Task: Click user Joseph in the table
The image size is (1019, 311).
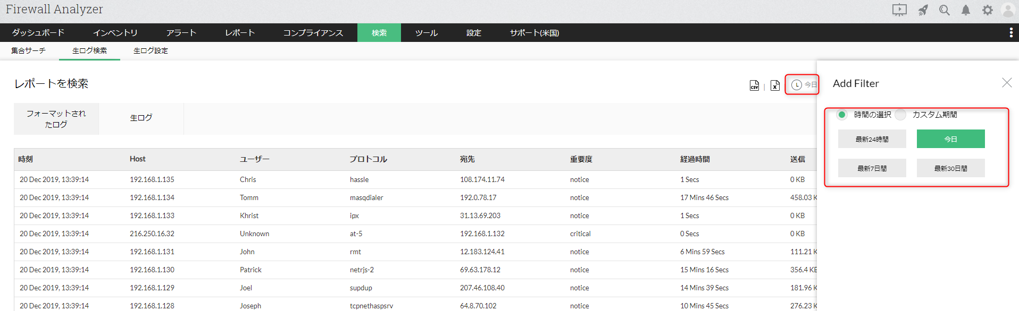Action: 250,306
